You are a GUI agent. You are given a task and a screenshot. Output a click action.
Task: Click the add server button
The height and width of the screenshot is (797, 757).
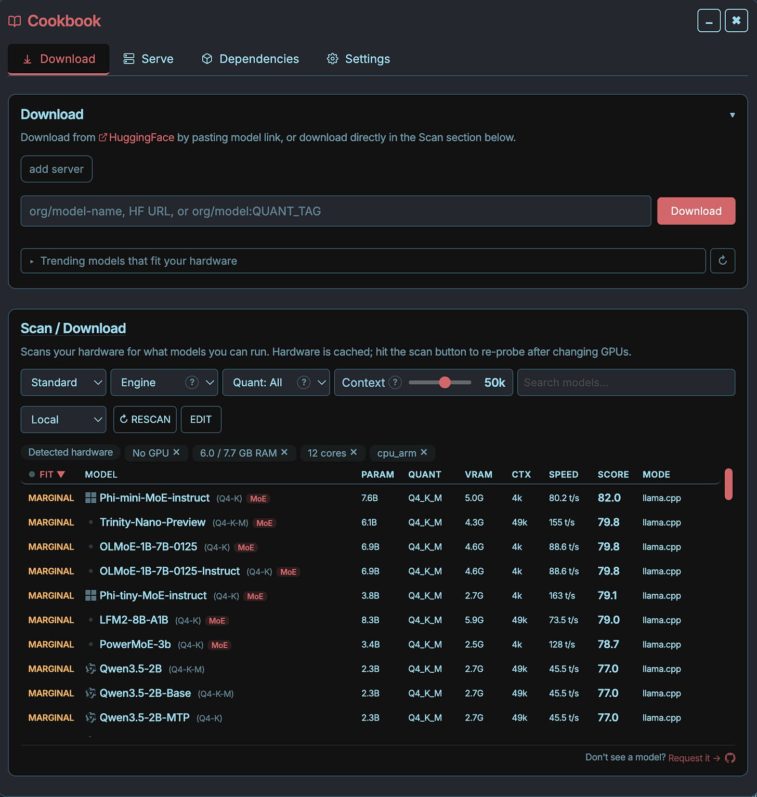point(57,169)
